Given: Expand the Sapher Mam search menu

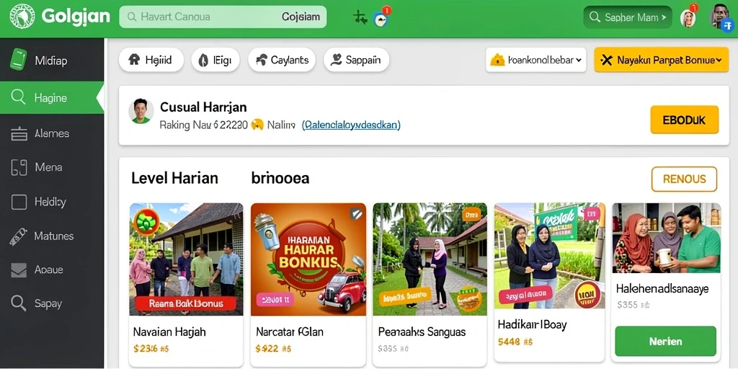Looking at the screenshot, I should [628, 17].
